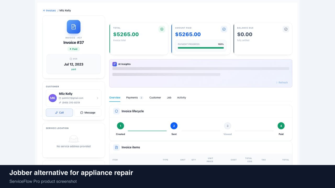This screenshot has height=188, width=335.
Task: Open the Message button
Action: 88,113
